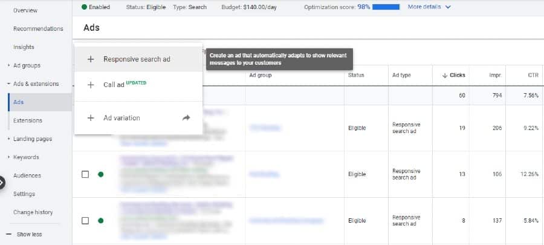Choose Ad variation menu option
Image resolution: width=544 pixels, height=245 pixels.
(138, 118)
